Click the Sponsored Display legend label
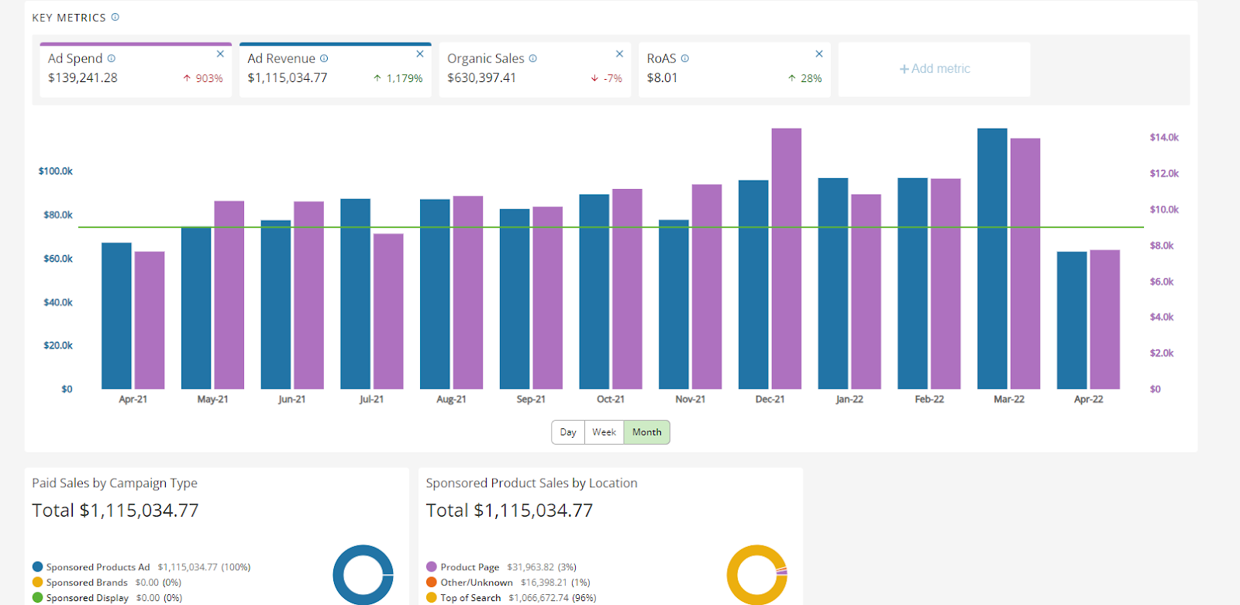 88,598
